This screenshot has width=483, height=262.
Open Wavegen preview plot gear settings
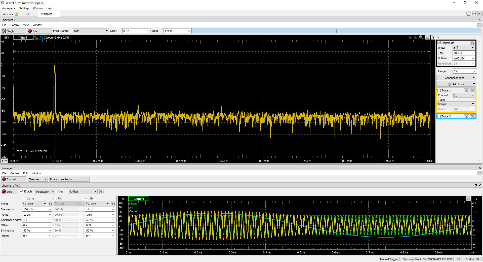468,199
